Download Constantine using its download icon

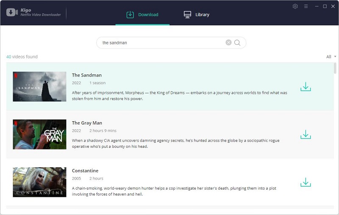coord(306,182)
